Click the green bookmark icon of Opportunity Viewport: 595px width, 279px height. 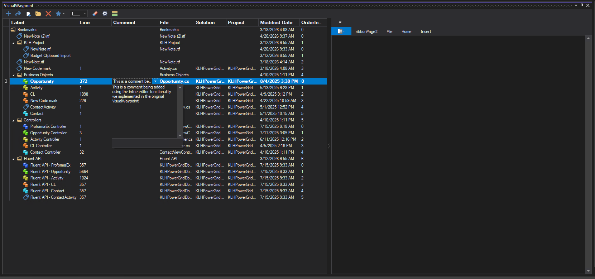pyautogui.click(x=26, y=81)
